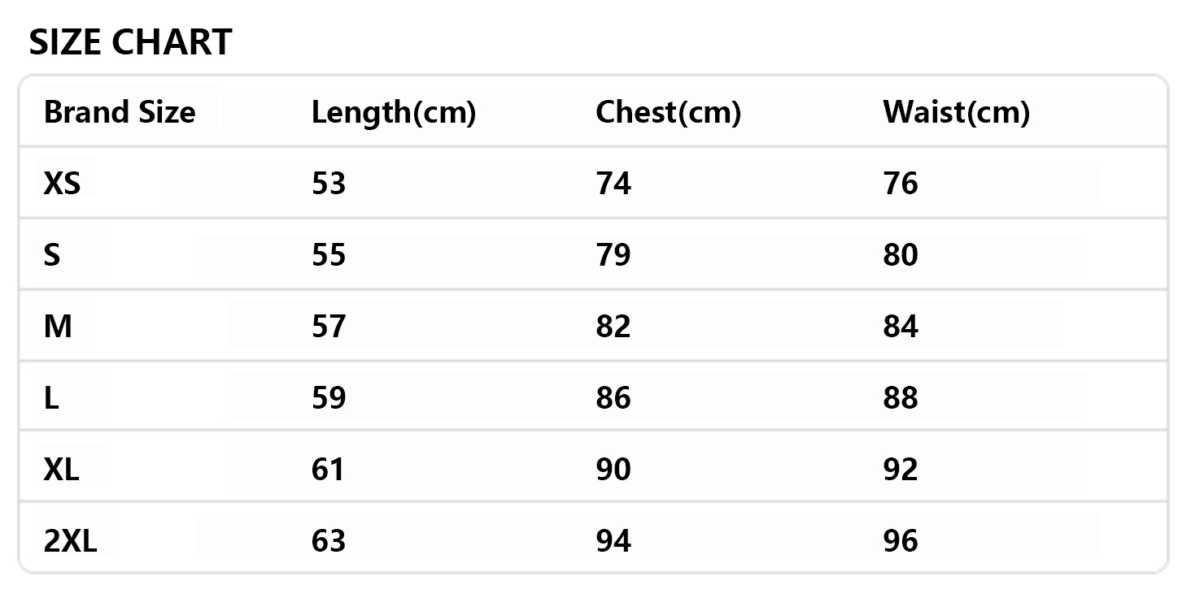Select the M waist value 84
This screenshot has height=598, width=1191.
tap(901, 327)
